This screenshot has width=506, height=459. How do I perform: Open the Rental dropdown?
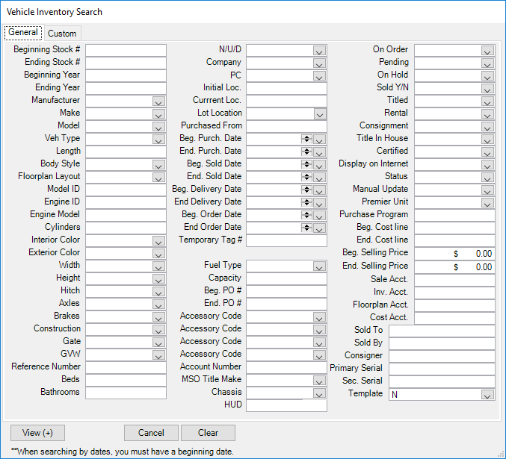click(487, 114)
